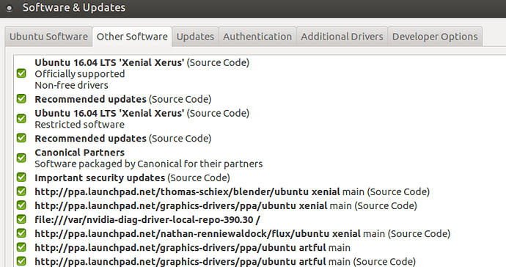Select the Authentication tab

(x=257, y=37)
